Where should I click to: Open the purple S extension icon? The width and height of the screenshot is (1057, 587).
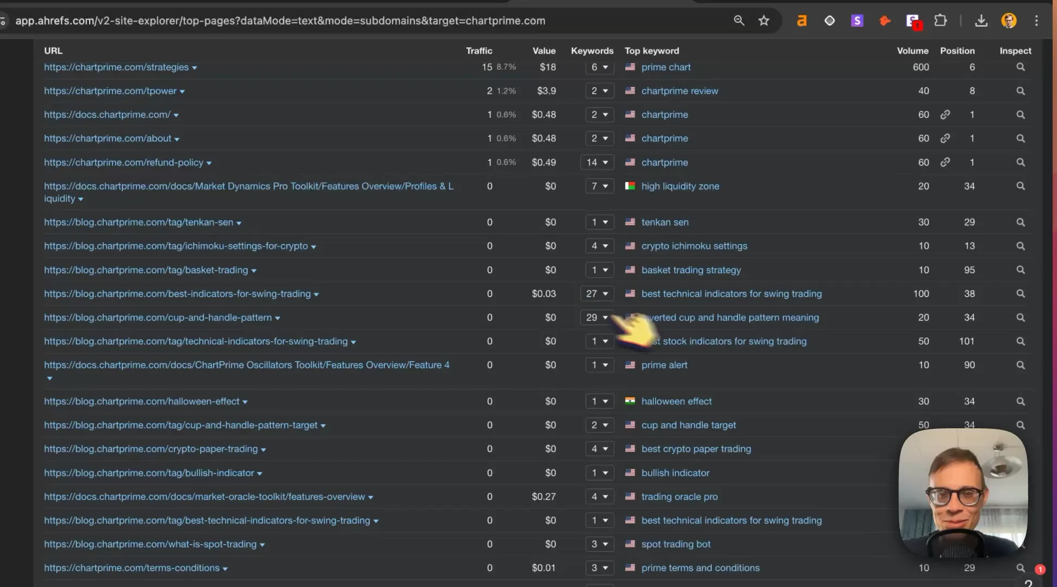point(857,21)
